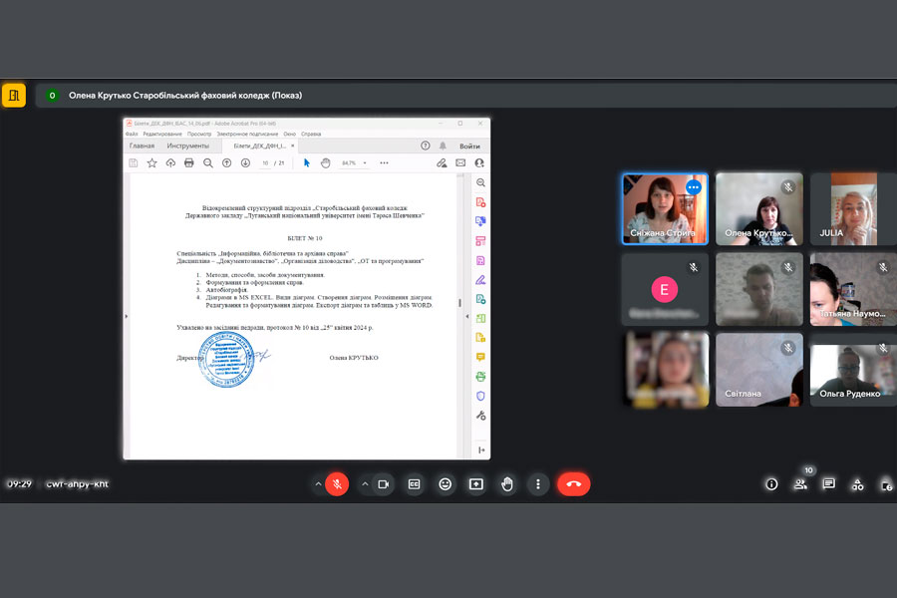
Task: Open the emoji reactions button
Action: (446, 484)
